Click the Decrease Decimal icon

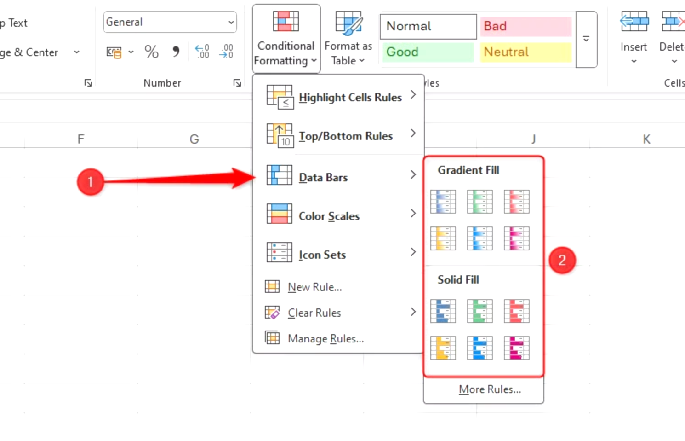coord(226,52)
